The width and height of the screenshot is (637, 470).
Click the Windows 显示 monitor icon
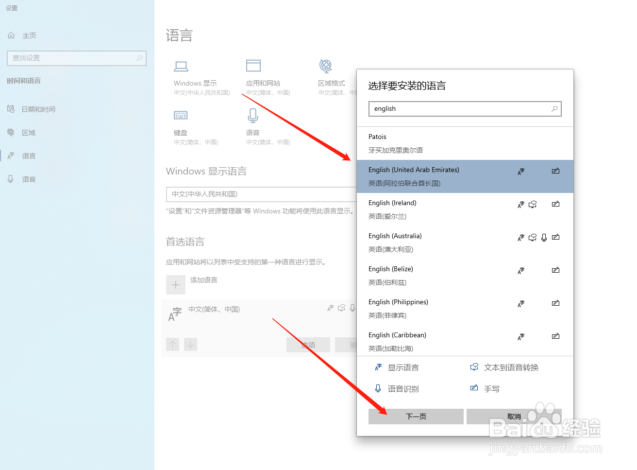click(x=181, y=66)
